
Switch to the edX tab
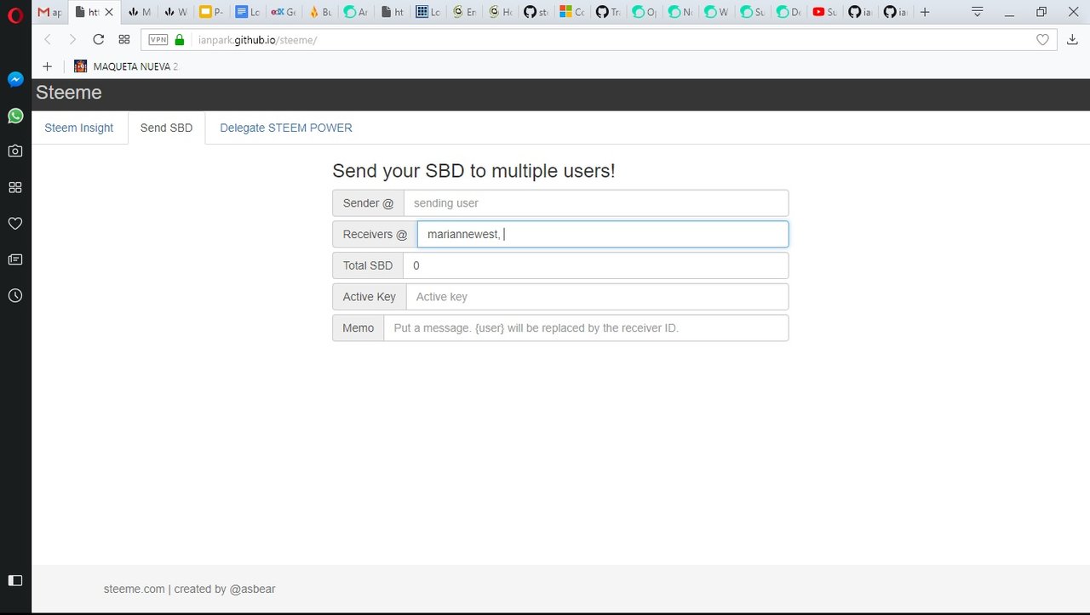pyautogui.click(x=284, y=12)
